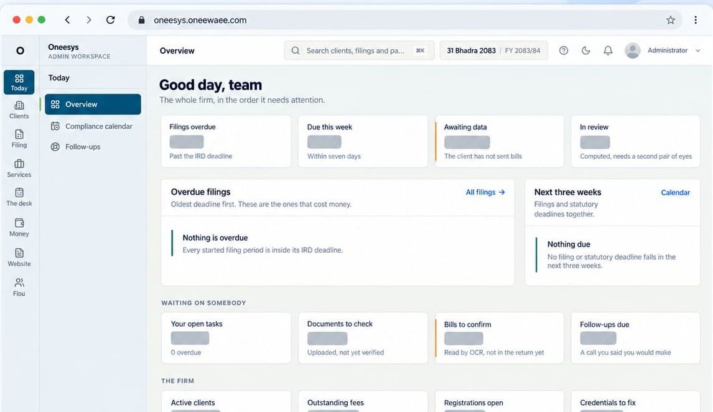Open the Documents to check card
This screenshot has height=412, width=713.
pyautogui.click(x=363, y=338)
